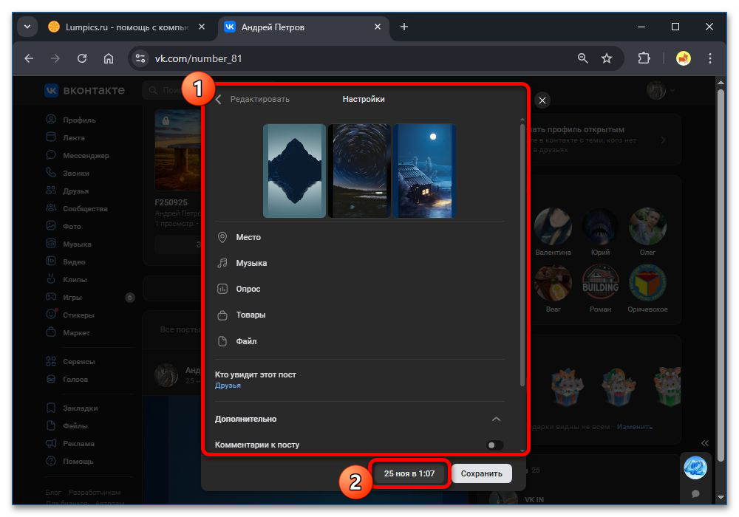739x517 pixels.
Task: Change audience via Друзья link
Action: 228,385
